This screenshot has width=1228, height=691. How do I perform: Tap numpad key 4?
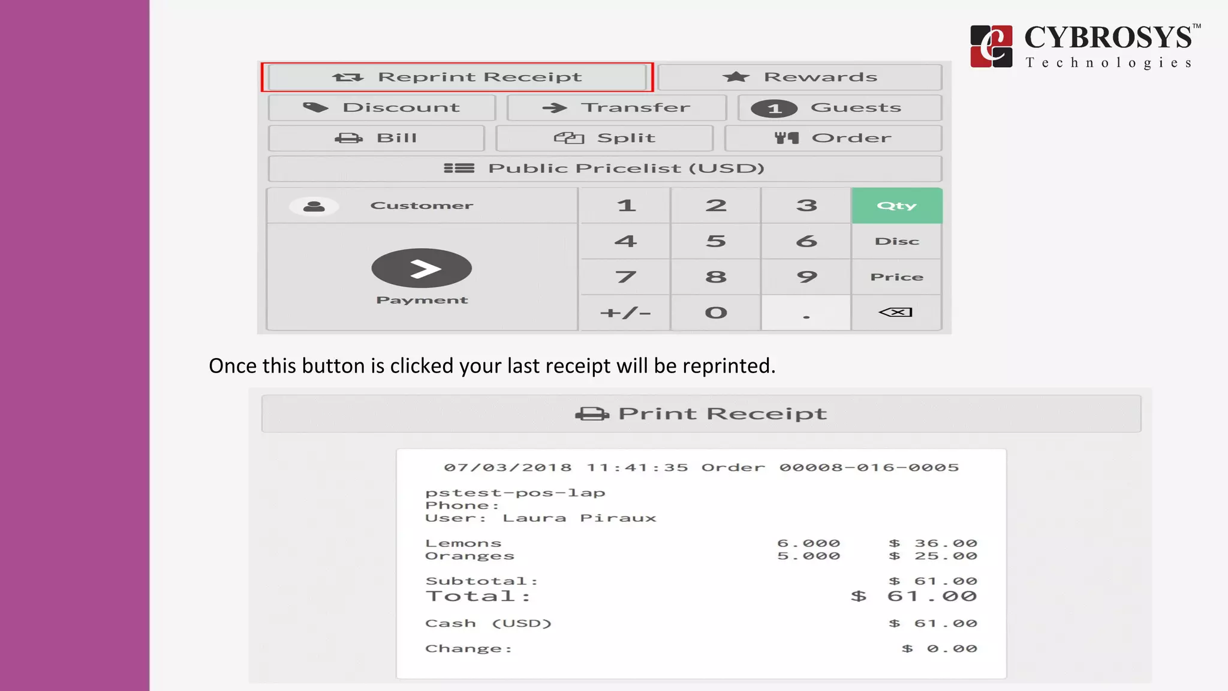click(625, 241)
